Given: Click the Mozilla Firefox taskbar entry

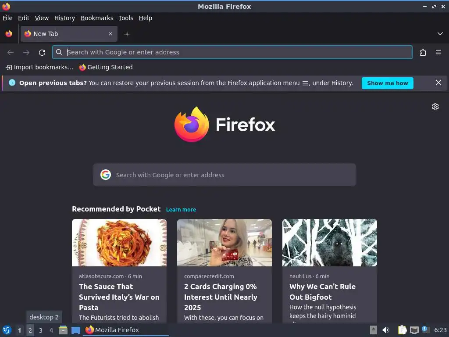Looking at the screenshot, I should click(x=126, y=330).
